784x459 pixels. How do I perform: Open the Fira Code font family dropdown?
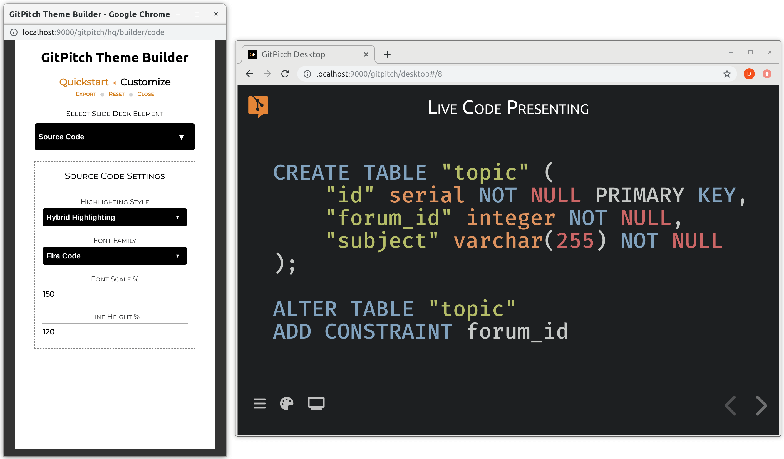[115, 256]
